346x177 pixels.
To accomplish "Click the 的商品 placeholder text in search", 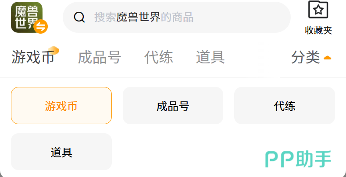I will pyautogui.click(x=177, y=17).
